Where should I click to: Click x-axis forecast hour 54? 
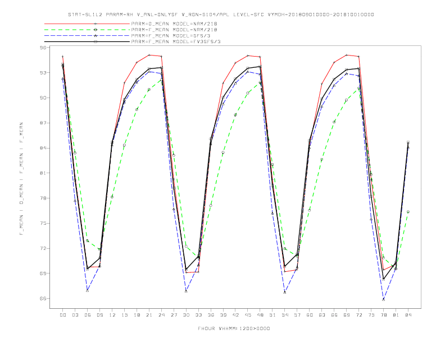click(285, 315)
